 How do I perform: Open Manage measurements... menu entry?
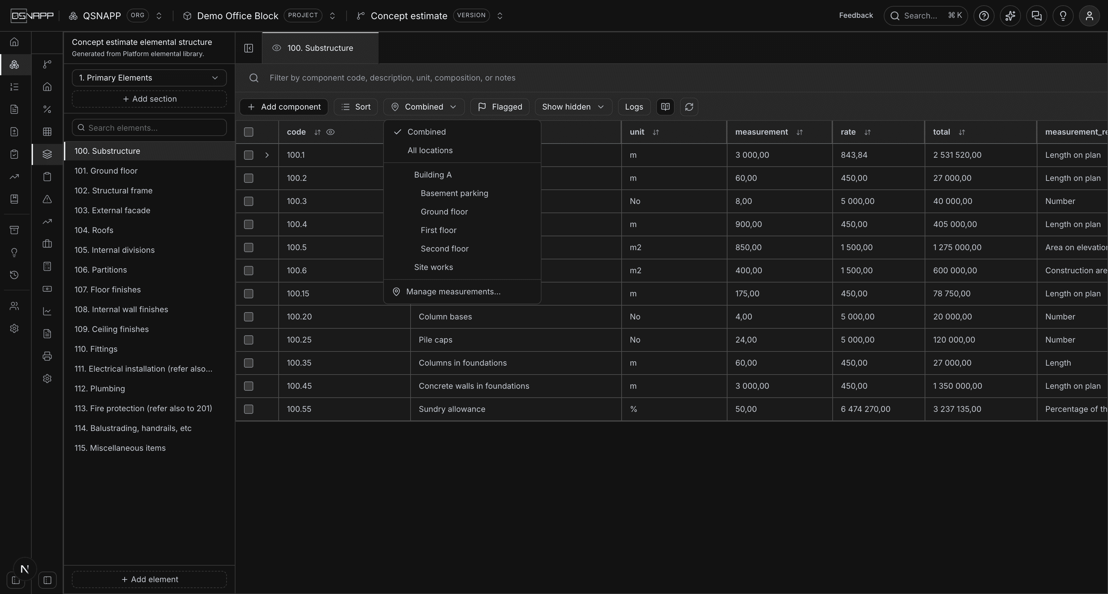coord(462,292)
